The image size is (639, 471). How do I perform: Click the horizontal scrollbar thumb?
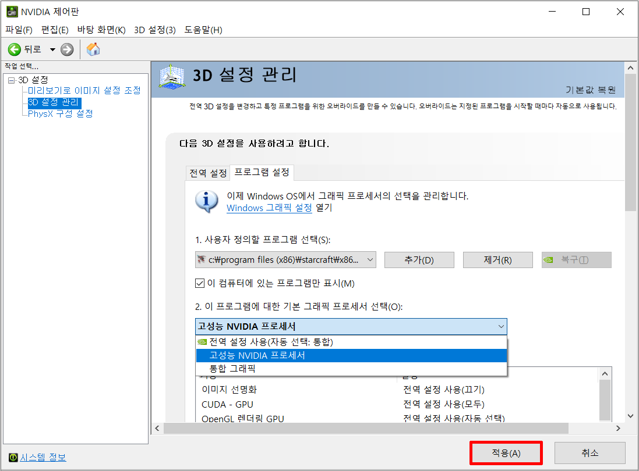(x=366, y=429)
